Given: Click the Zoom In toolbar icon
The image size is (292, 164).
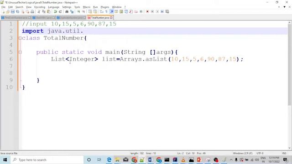Looking at the screenshot, I should pyautogui.click(x=78, y=11).
